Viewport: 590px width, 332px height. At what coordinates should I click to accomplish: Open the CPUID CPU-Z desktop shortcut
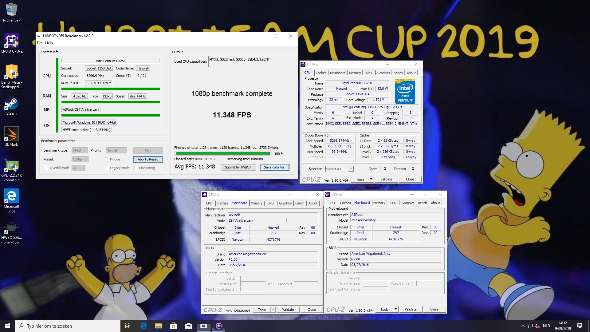tap(11, 43)
